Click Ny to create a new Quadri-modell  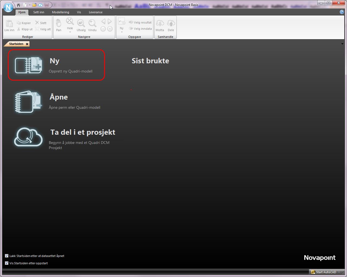[x=54, y=61]
